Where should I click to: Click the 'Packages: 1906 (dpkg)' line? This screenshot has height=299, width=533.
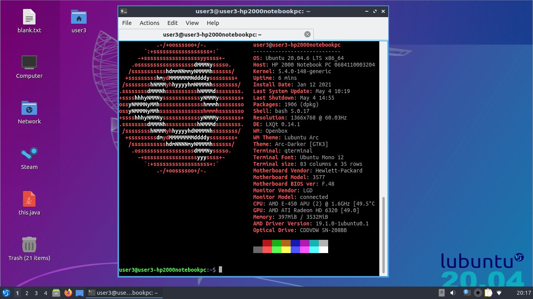point(286,104)
